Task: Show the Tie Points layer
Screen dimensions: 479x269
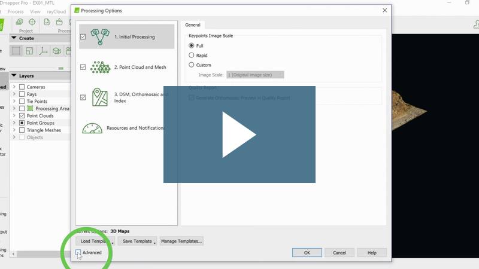Action: coord(22,101)
